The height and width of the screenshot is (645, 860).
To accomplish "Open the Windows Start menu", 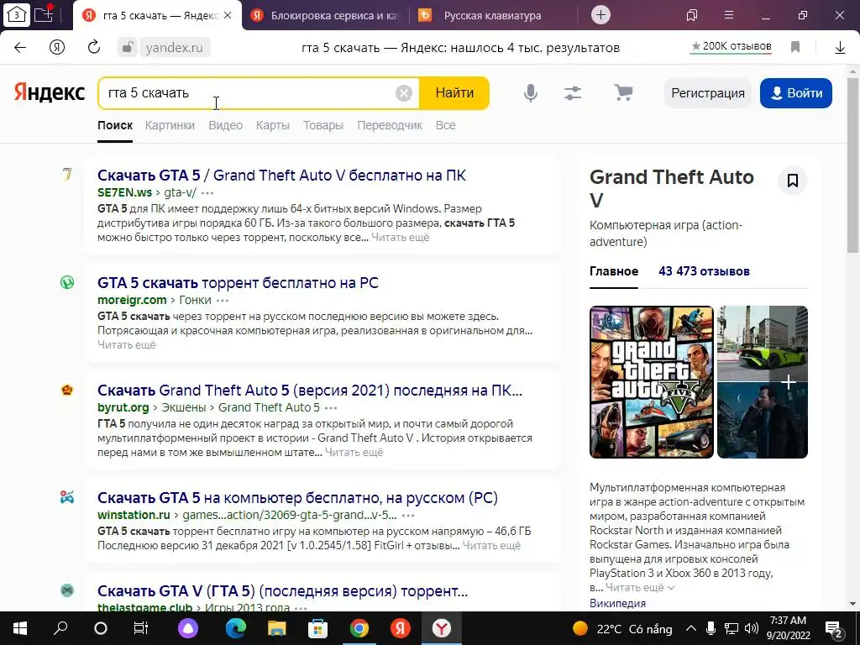I will pyautogui.click(x=20, y=628).
